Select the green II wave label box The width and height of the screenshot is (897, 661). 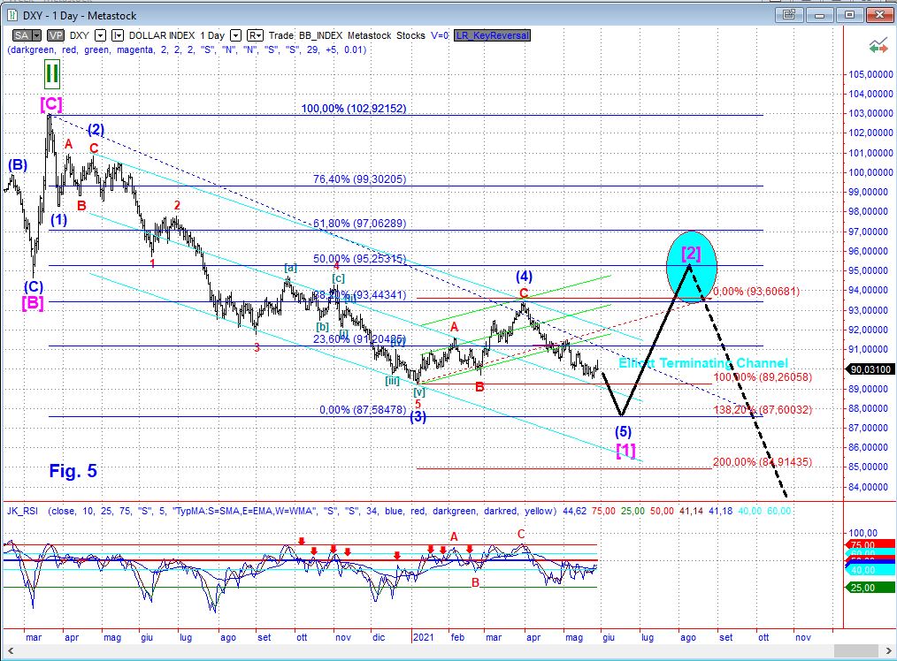(x=52, y=73)
